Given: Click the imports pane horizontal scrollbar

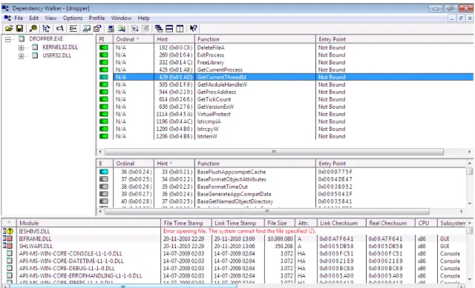Looking at the screenshot, I should point(274,152).
